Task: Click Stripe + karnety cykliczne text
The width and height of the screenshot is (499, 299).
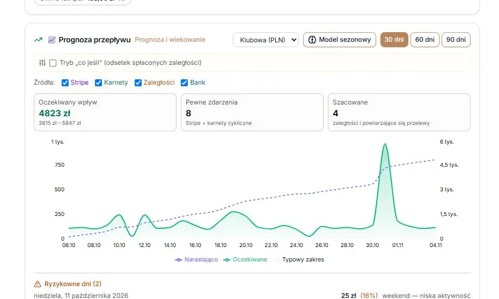Action: [218, 123]
